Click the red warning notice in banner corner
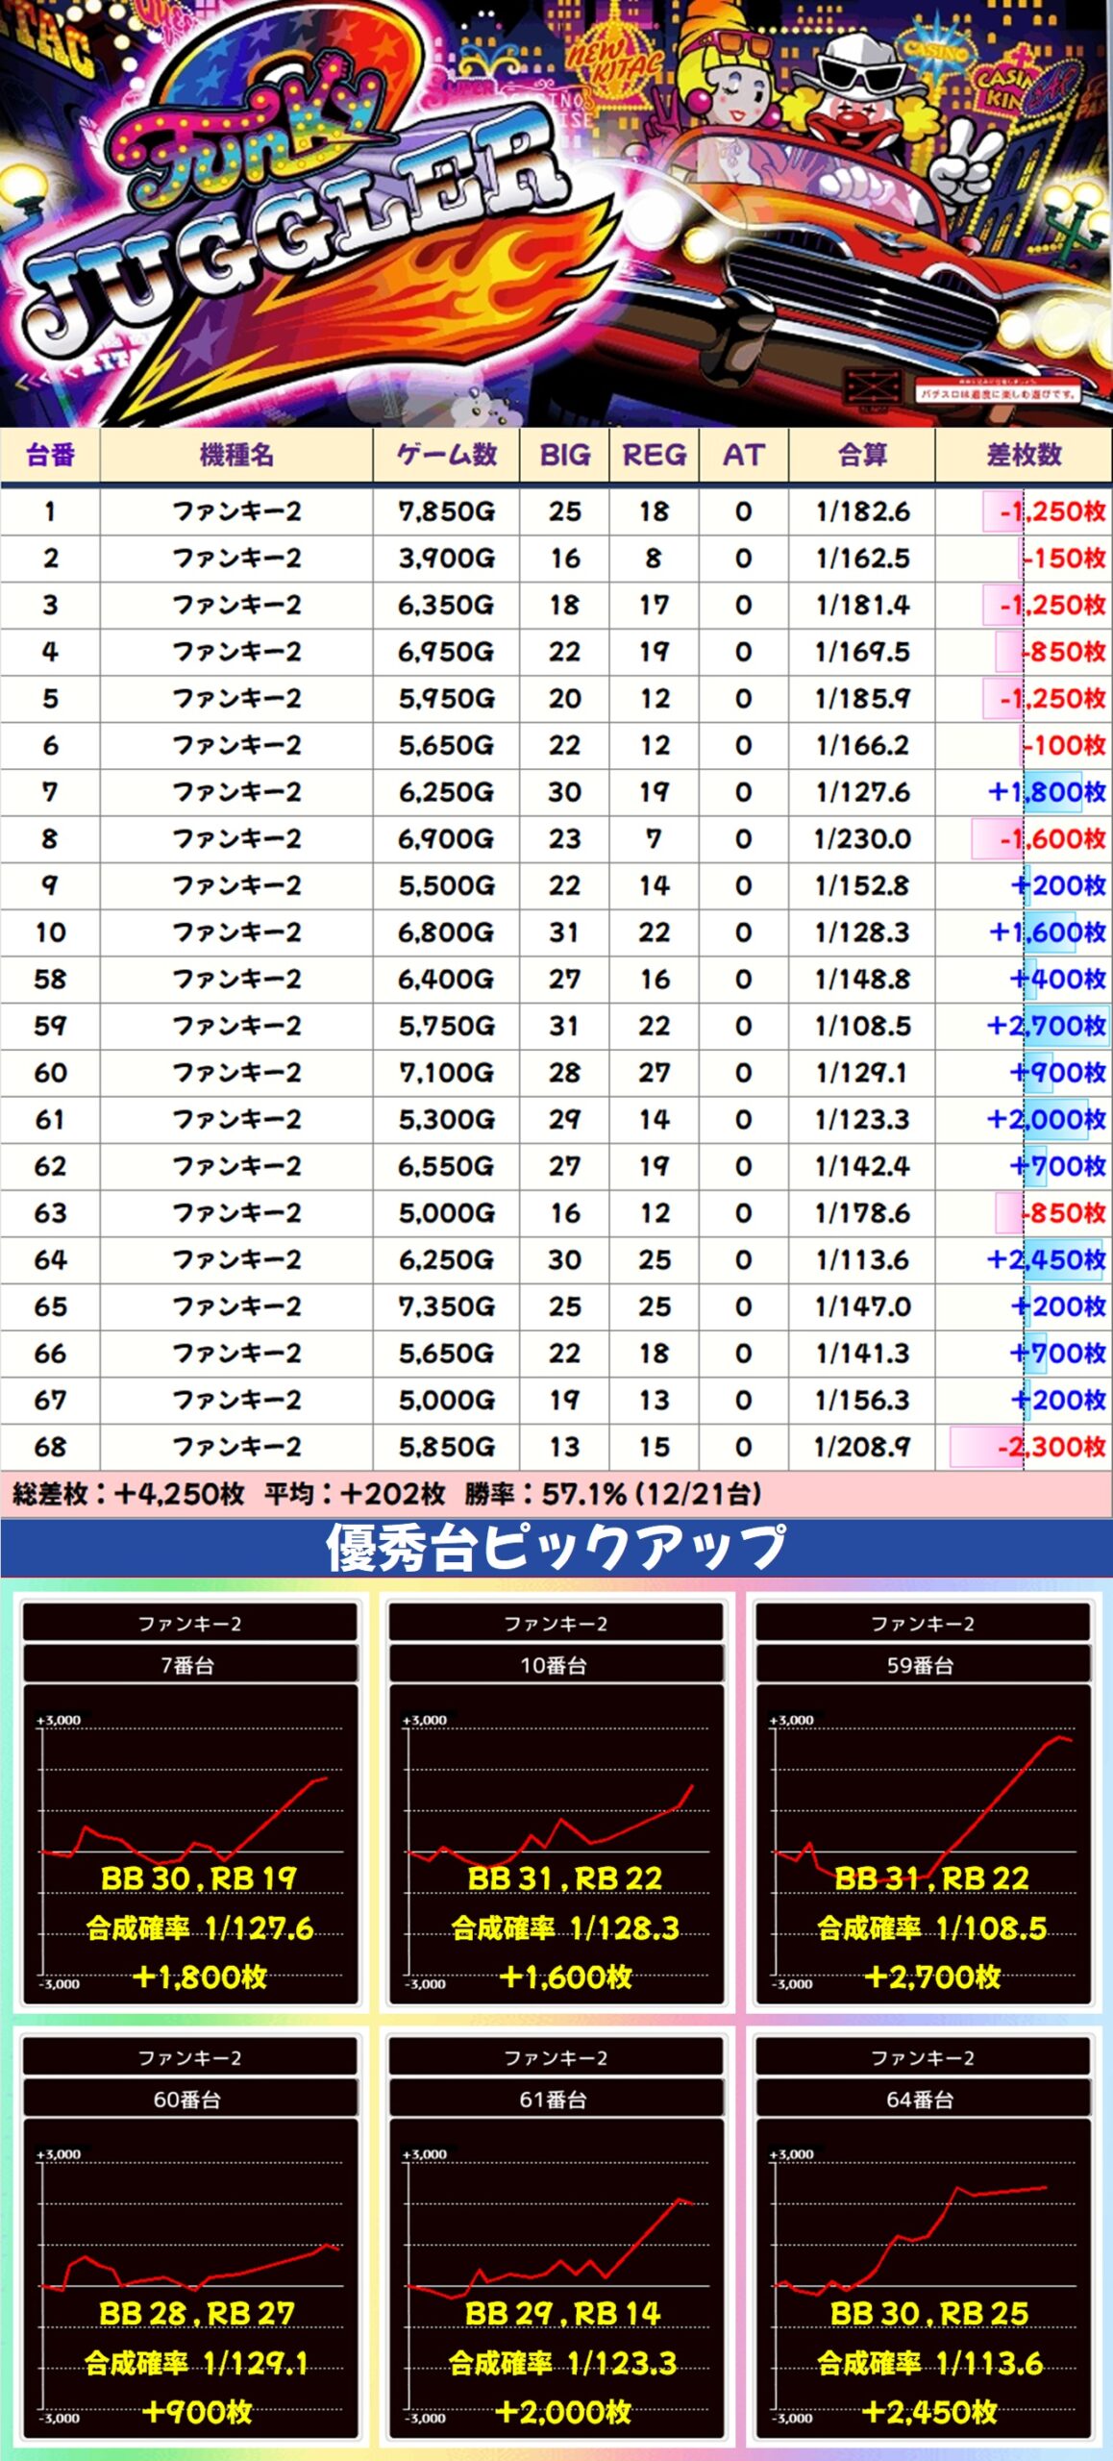1113x2461 pixels. 998,393
